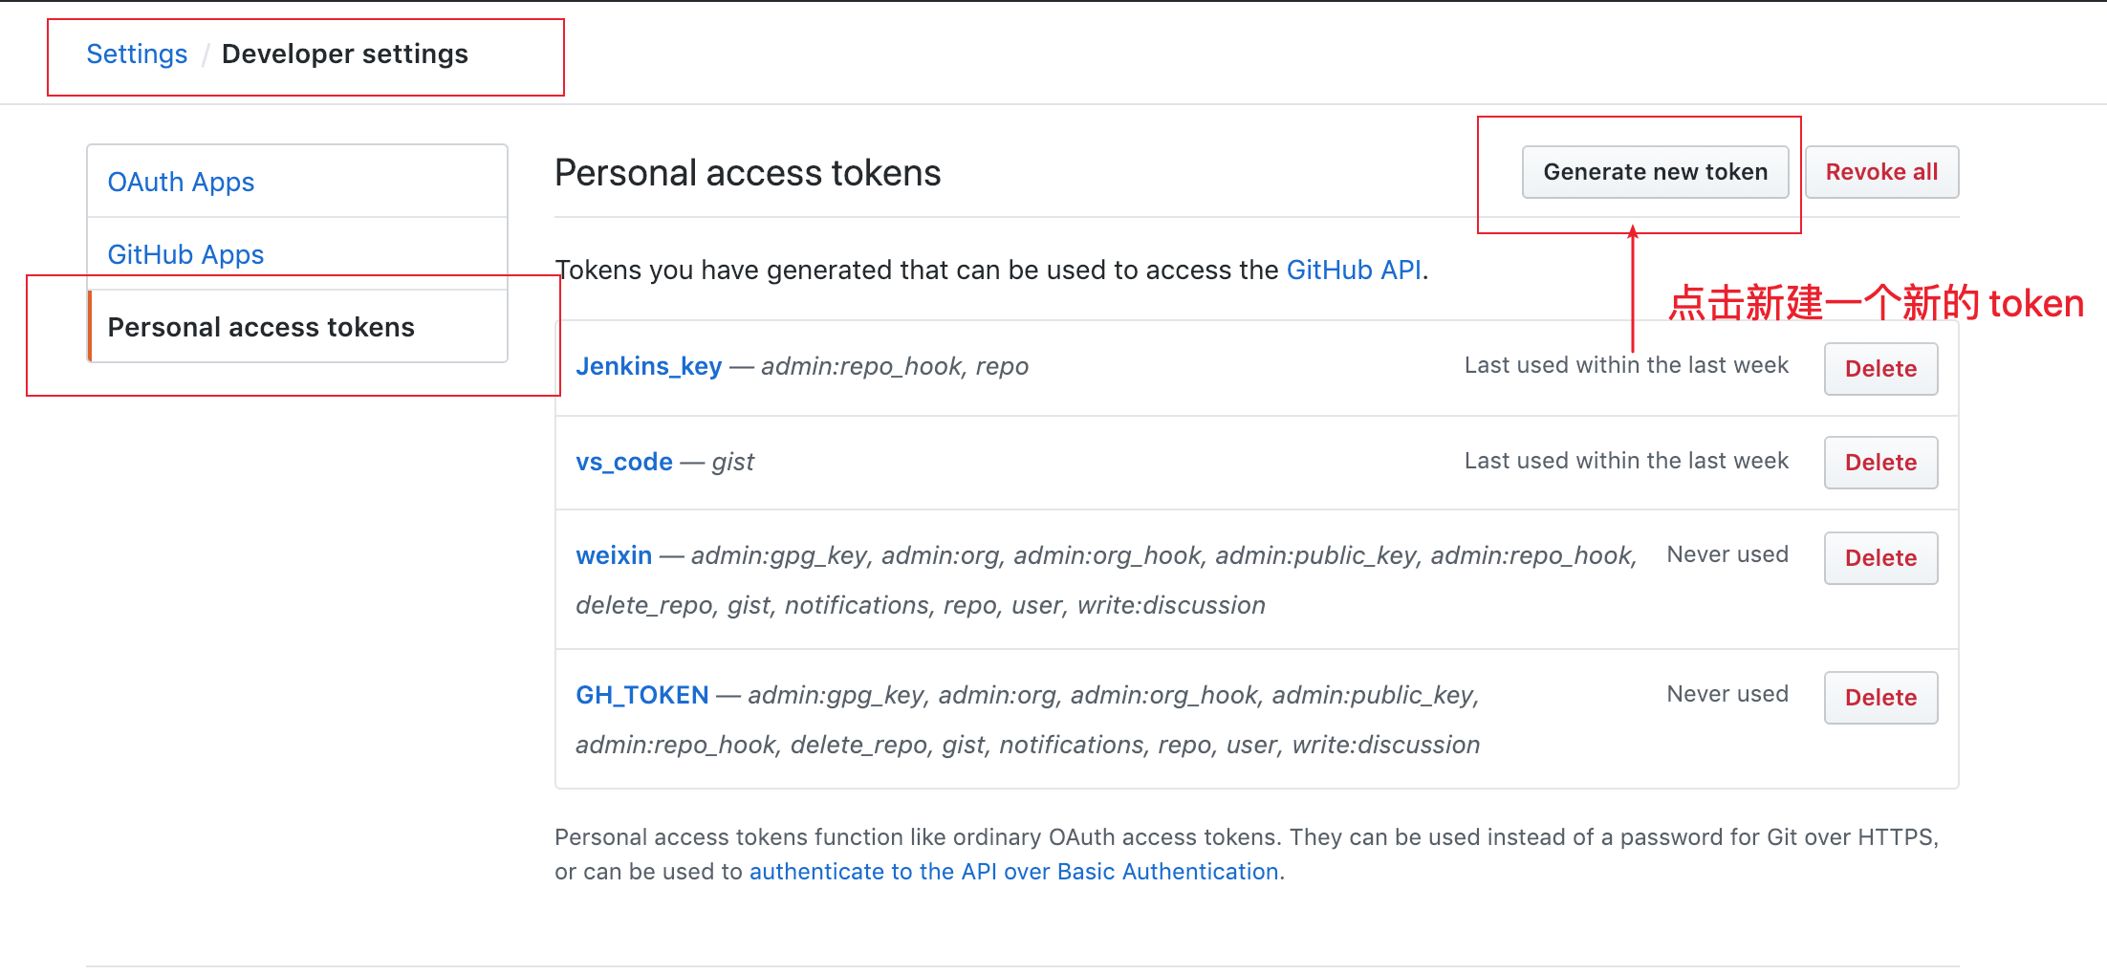Image resolution: width=2107 pixels, height=975 pixels.
Task: Open the Jenkins_key token
Action: point(648,366)
